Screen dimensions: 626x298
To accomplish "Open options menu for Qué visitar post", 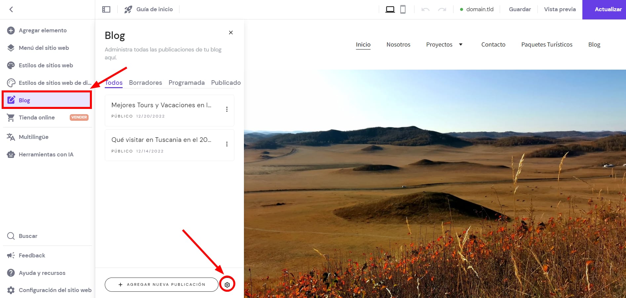I will (227, 144).
